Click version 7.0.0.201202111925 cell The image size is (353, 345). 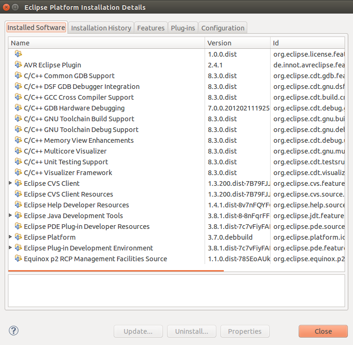[x=239, y=108]
